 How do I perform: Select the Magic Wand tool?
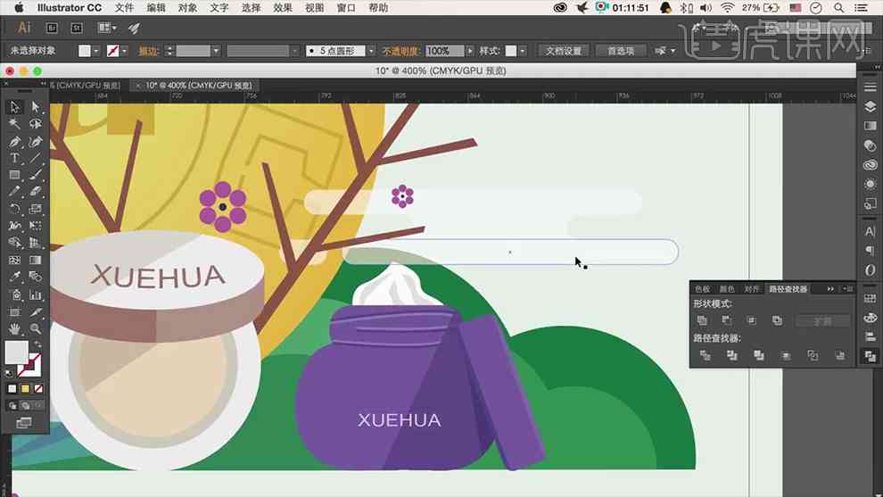point(14,123)
